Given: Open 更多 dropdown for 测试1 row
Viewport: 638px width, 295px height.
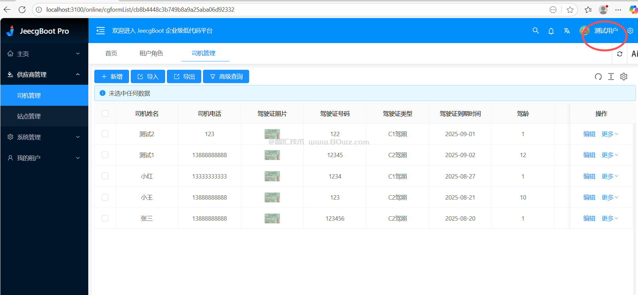Looking at the screenshot, I should [x=610, y=155].
